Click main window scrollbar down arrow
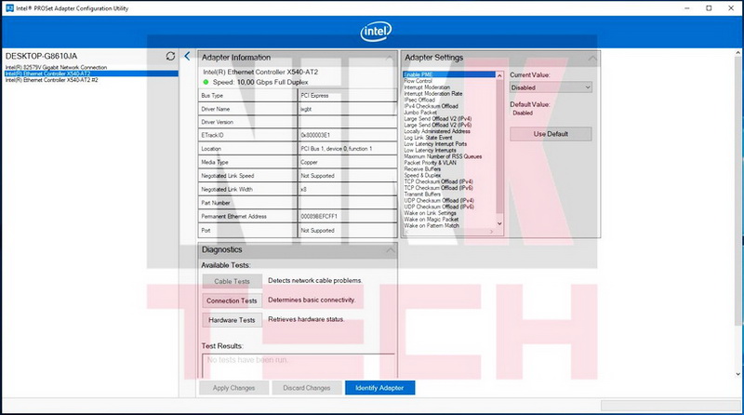 pos(738,374)
